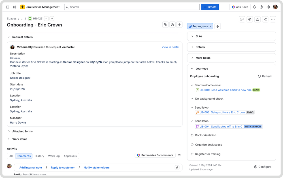Viewport: 283px width, 178px height.
Task: Click the plus add icon beside title
Action: point(179,25)
